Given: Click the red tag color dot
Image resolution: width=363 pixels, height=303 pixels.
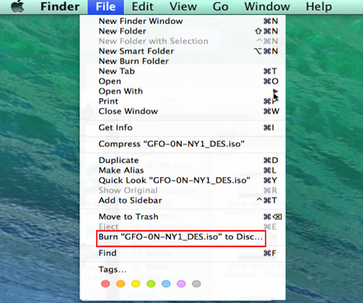Looking at the screenshot, I should (105, 284).
